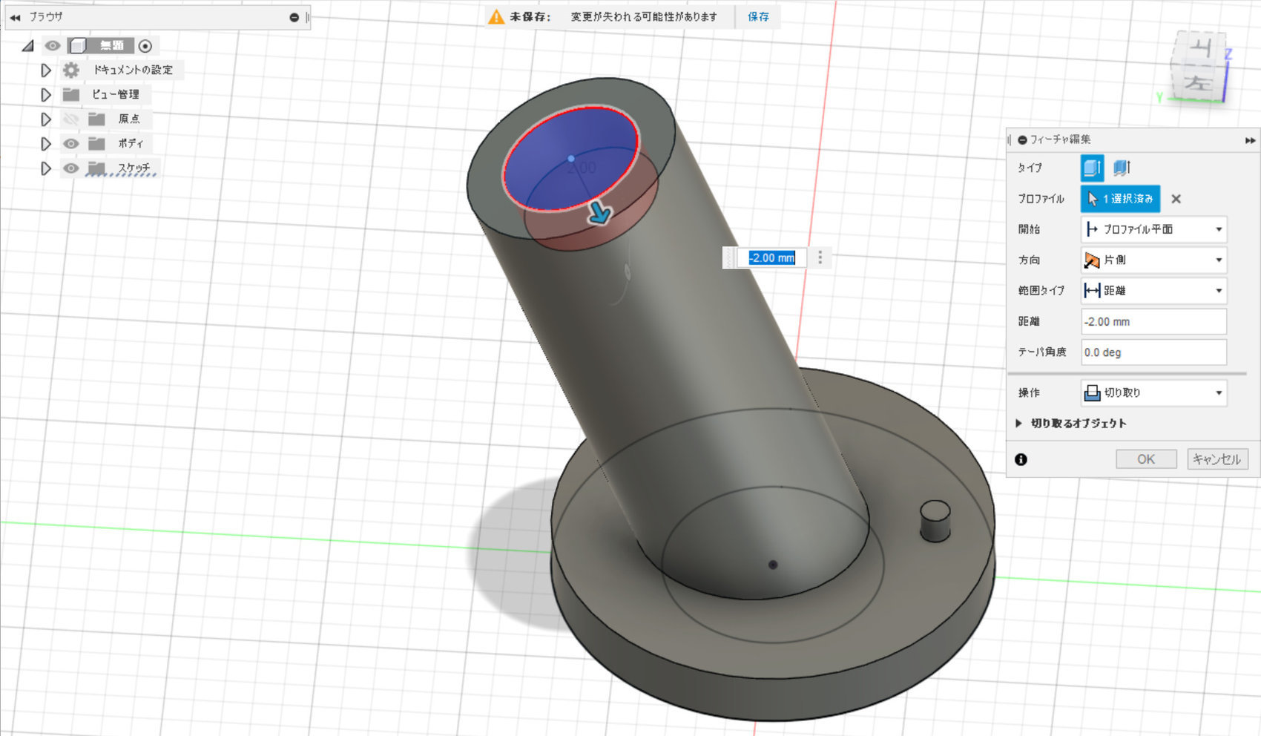The image size is (1261, 736).
Task: Activate the root component radio button
Action: (145, 46)
